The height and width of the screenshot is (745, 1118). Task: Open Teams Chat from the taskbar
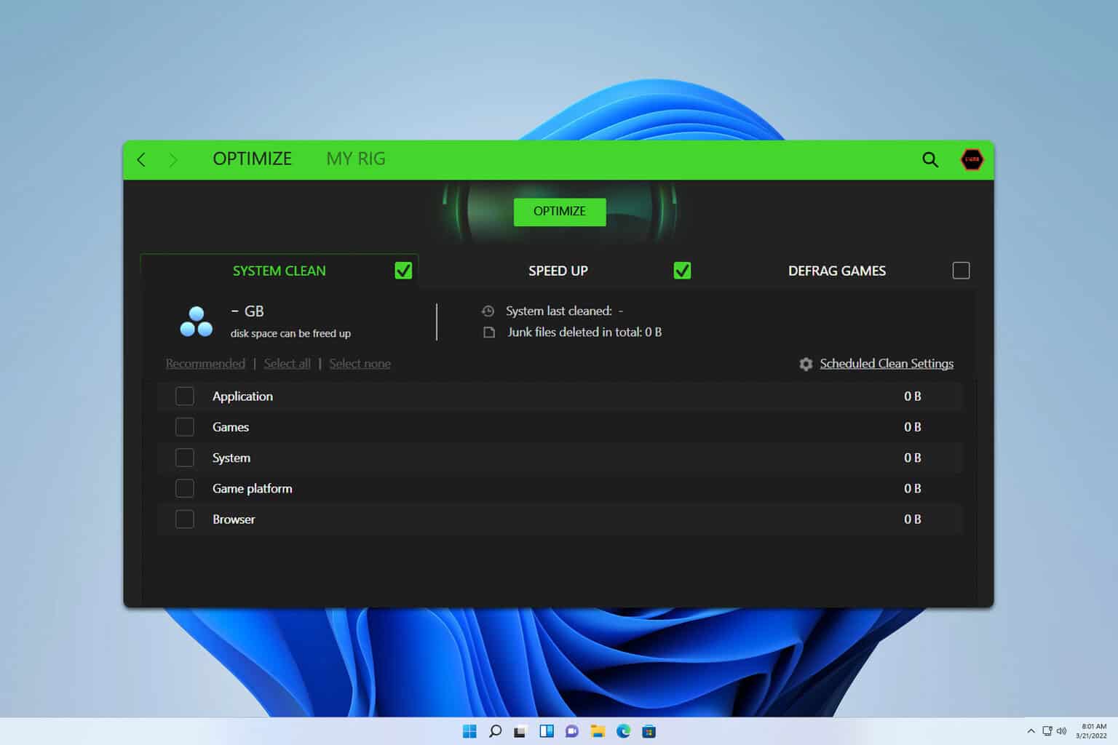click(x=572, y=731)
